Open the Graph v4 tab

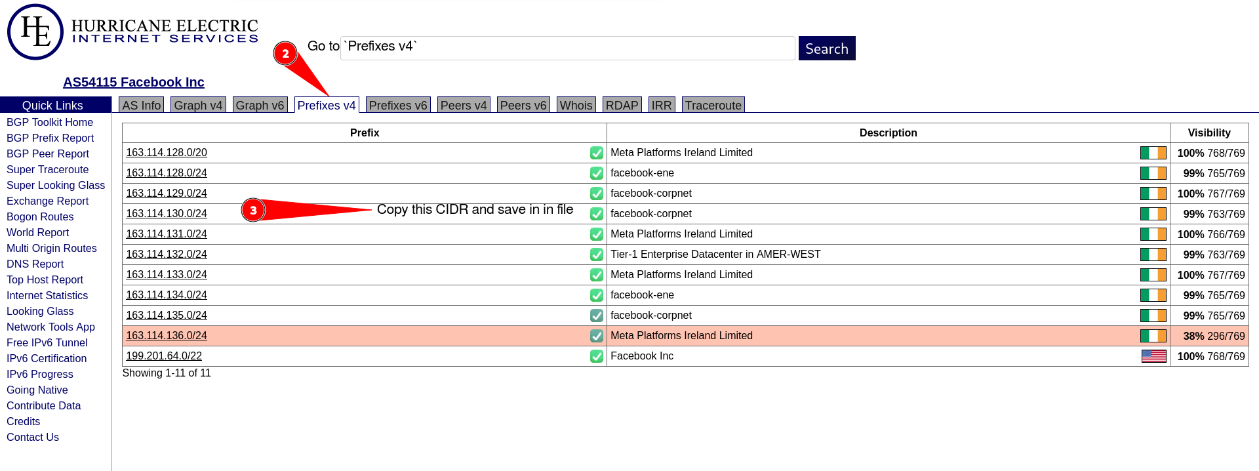coord(198,106)
